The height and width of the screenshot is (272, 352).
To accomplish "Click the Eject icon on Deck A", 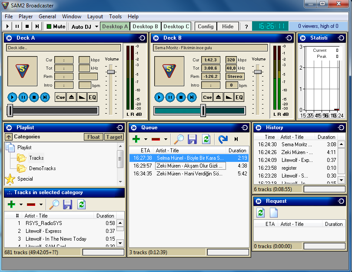I will (71, 97).
